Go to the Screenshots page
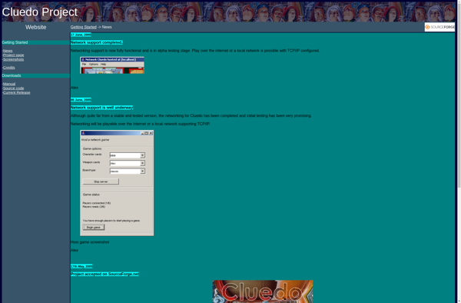This screenshot has height=303, width=461. (14, 59)
